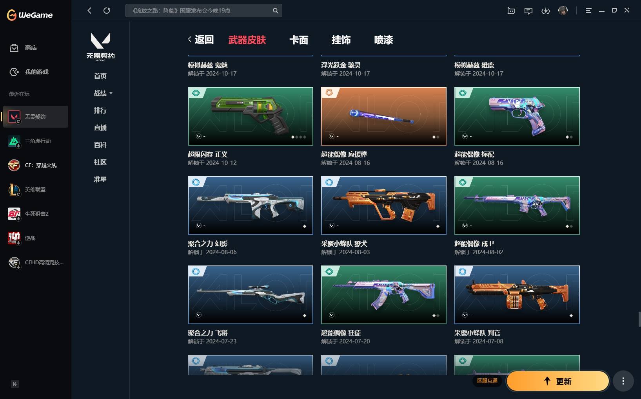This screenshot has height=399, width=641.
Task: Click the 更新 update button
Action: click(x=558, y=381)
